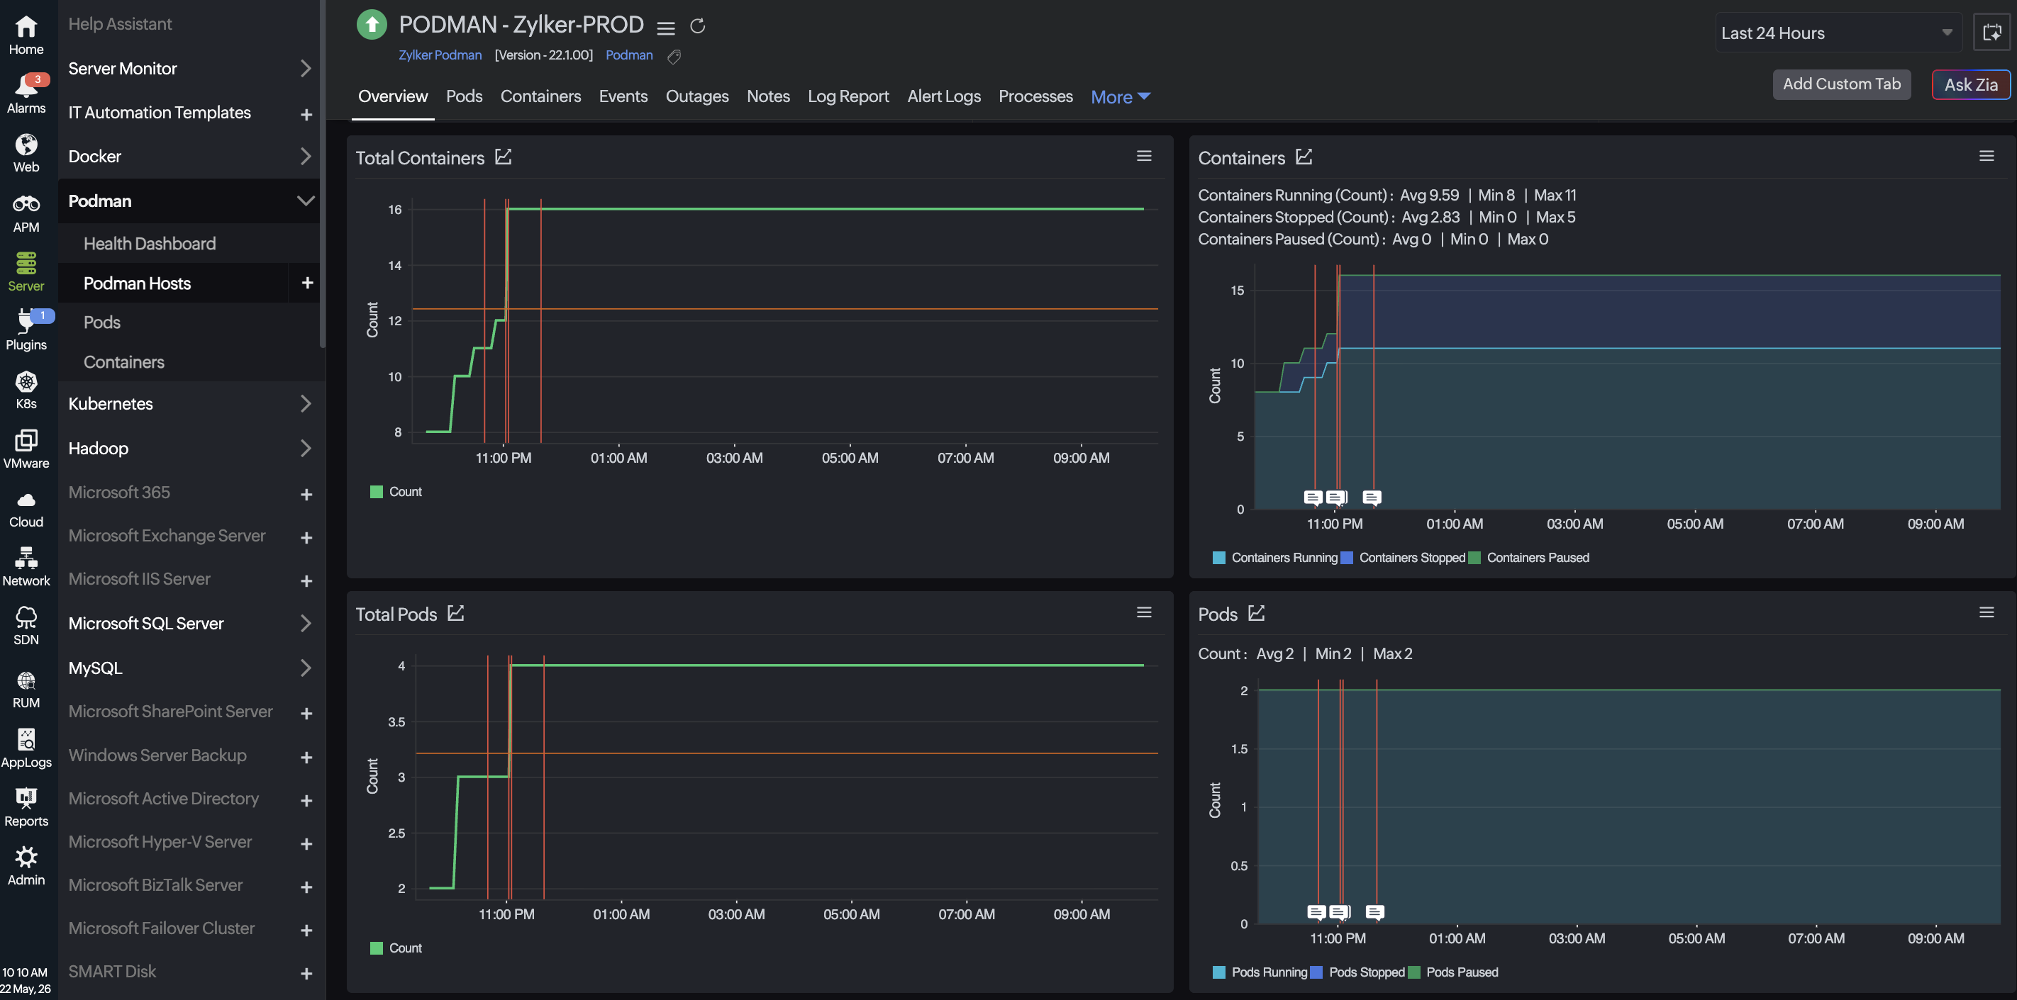Click the Ask Zia button
The image size is (2017, 1000).
(1971, 84)
